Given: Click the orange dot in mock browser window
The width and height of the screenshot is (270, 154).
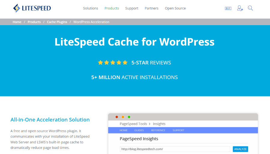Looking at the screenshot, I should 123,117.
